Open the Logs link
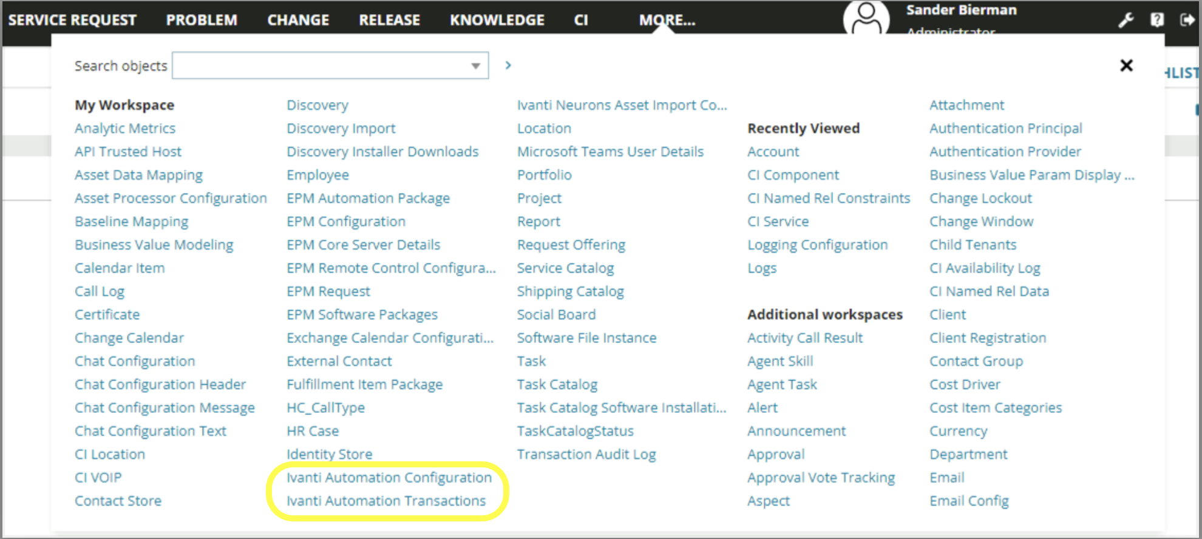 (x=762, y=268)
